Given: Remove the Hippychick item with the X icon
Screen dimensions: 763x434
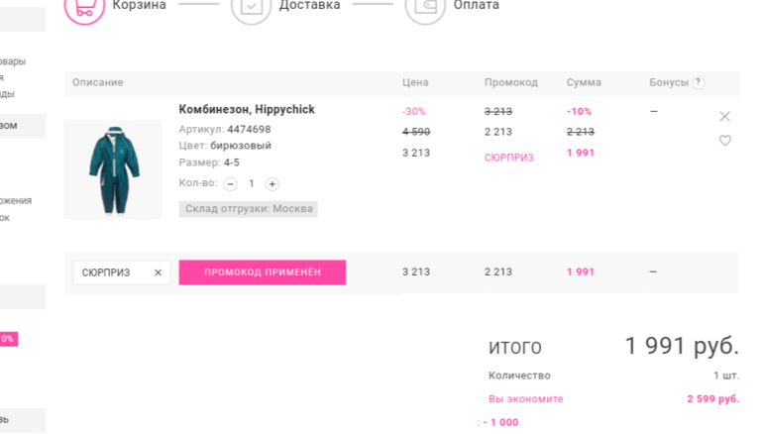Looking at the screenshot, I should [724, 117].
